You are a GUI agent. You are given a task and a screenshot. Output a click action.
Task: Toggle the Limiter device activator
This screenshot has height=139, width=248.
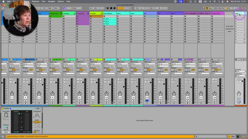point(3,108)
